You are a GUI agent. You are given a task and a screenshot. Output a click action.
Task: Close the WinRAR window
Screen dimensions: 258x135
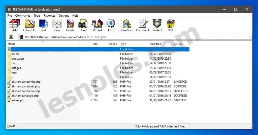[x=247, y=9]
